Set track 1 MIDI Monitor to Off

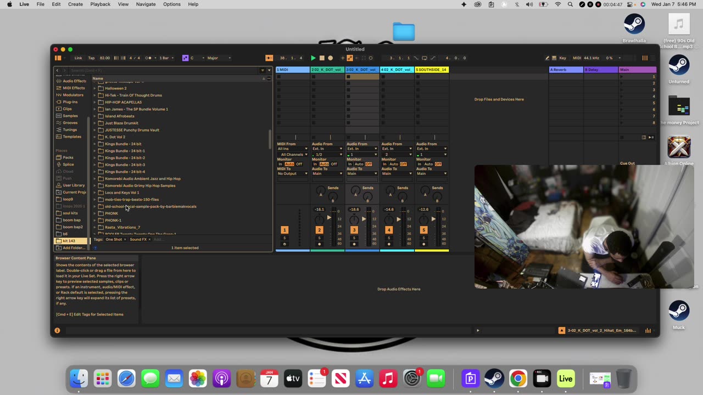coord(299,164)
